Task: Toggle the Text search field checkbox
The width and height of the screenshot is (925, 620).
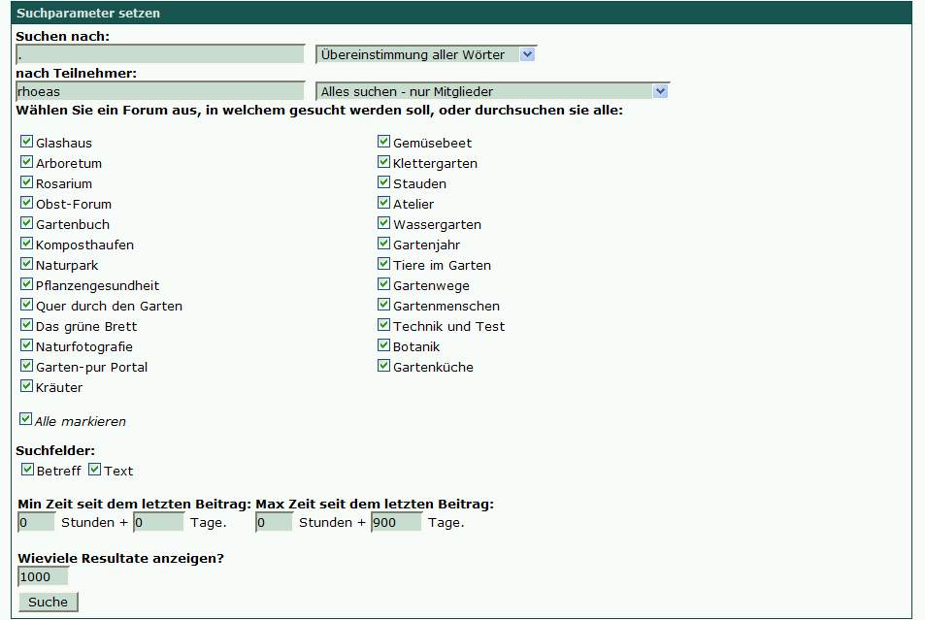Action: click(x=95, y=469)
